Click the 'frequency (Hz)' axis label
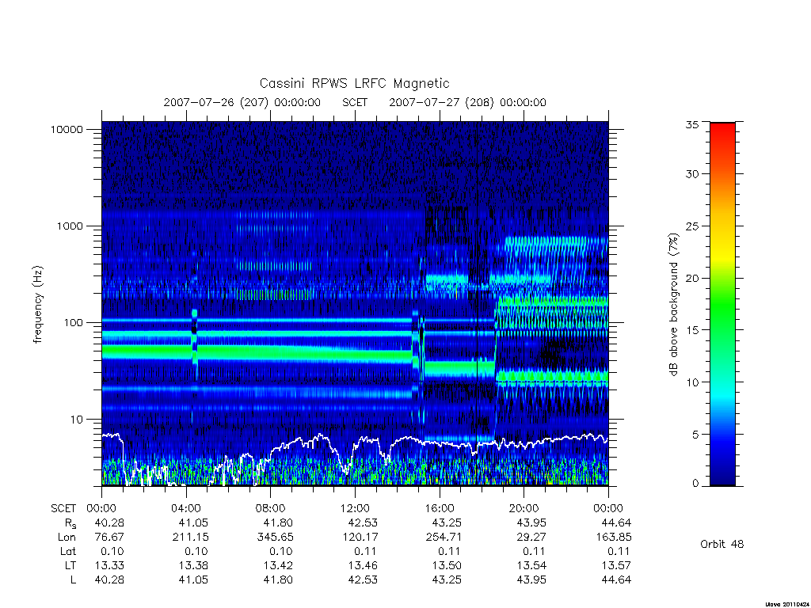Viewport: 811px width, 608px height. click(x=38, y=305)
